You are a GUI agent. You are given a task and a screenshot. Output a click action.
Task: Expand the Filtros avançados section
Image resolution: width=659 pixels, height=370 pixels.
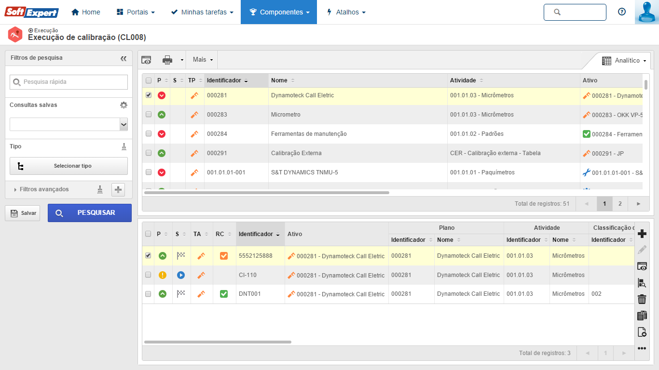point(44,189)
